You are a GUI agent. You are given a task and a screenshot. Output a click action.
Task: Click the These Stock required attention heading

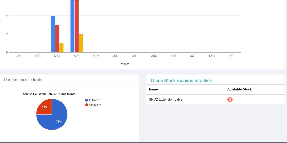pos(181,80)
